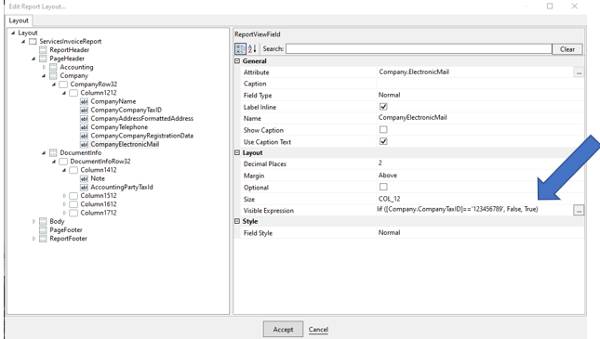Expand the Column1712 tree node
This screenshot has height=339, width=600.
pyautogui.click(x=64, y=213)
